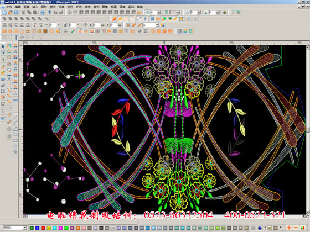Click the olive green circle toolbar icon
310x232 pixels.
click(x=225, y=12)
